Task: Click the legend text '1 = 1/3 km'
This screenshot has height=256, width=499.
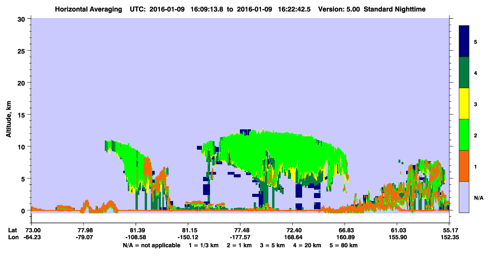Action: coord(203,245)
